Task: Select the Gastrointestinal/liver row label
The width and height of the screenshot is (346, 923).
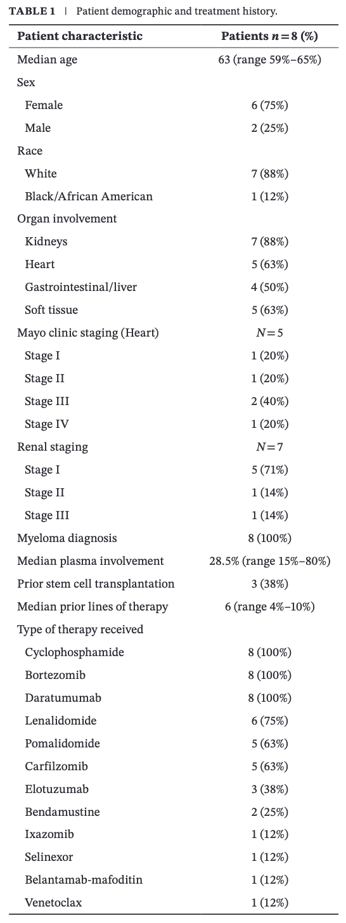Action: pyautogui.click(x=81, y=287)
